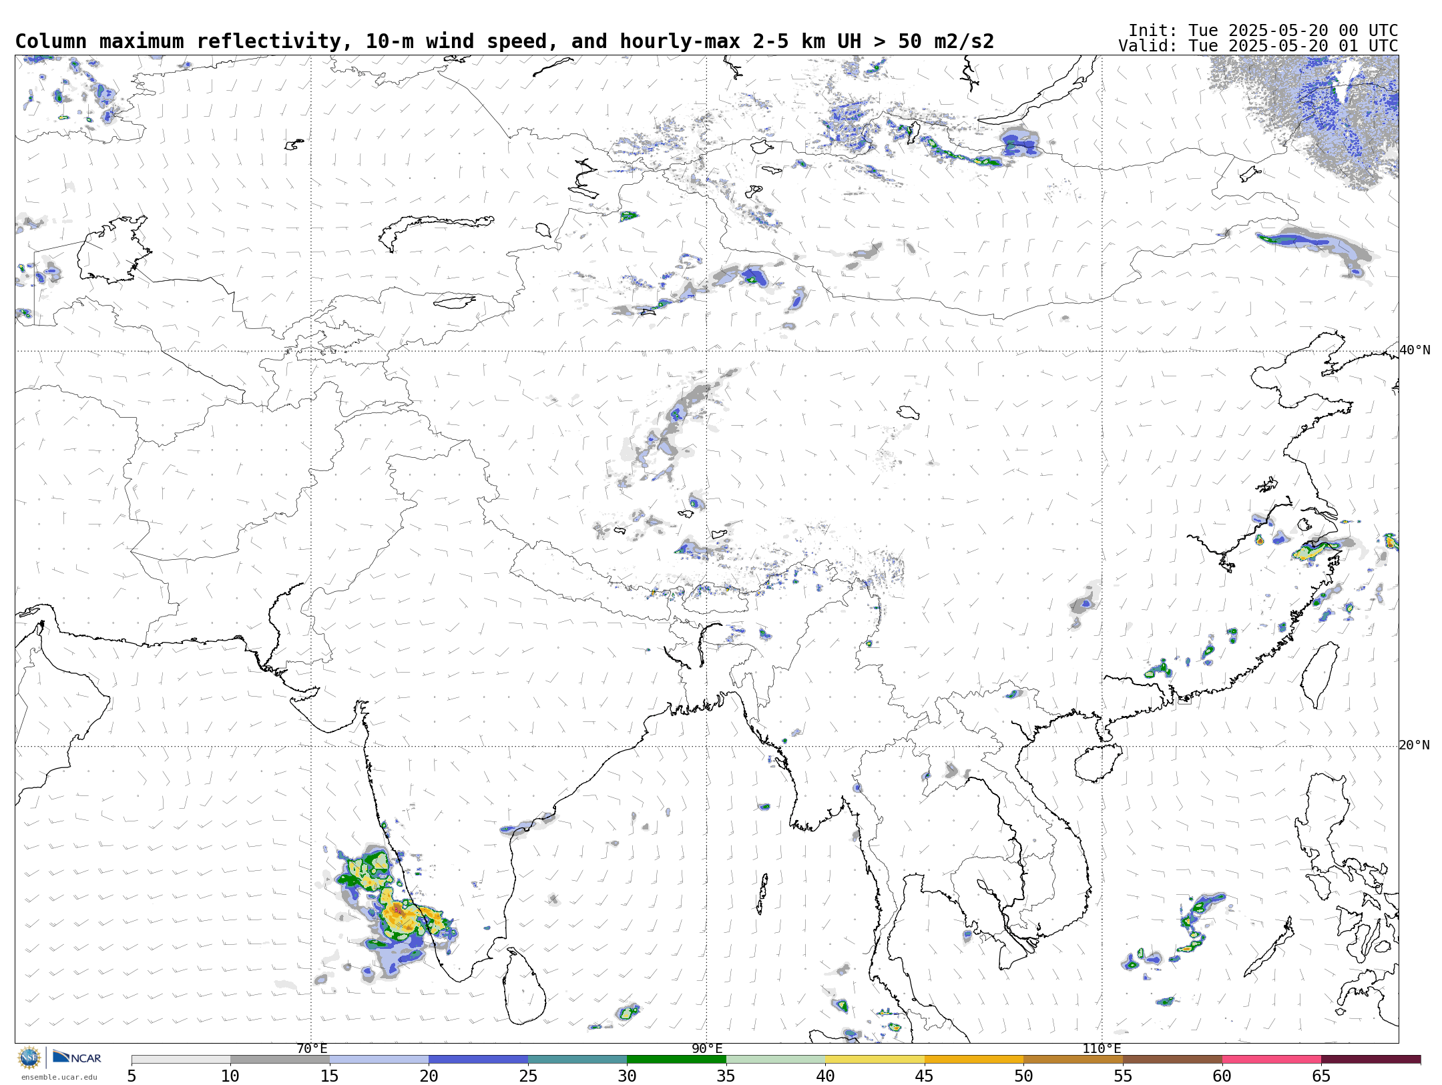
Task: Click the '90°E' longitude label
Action: coord(707,1048)
